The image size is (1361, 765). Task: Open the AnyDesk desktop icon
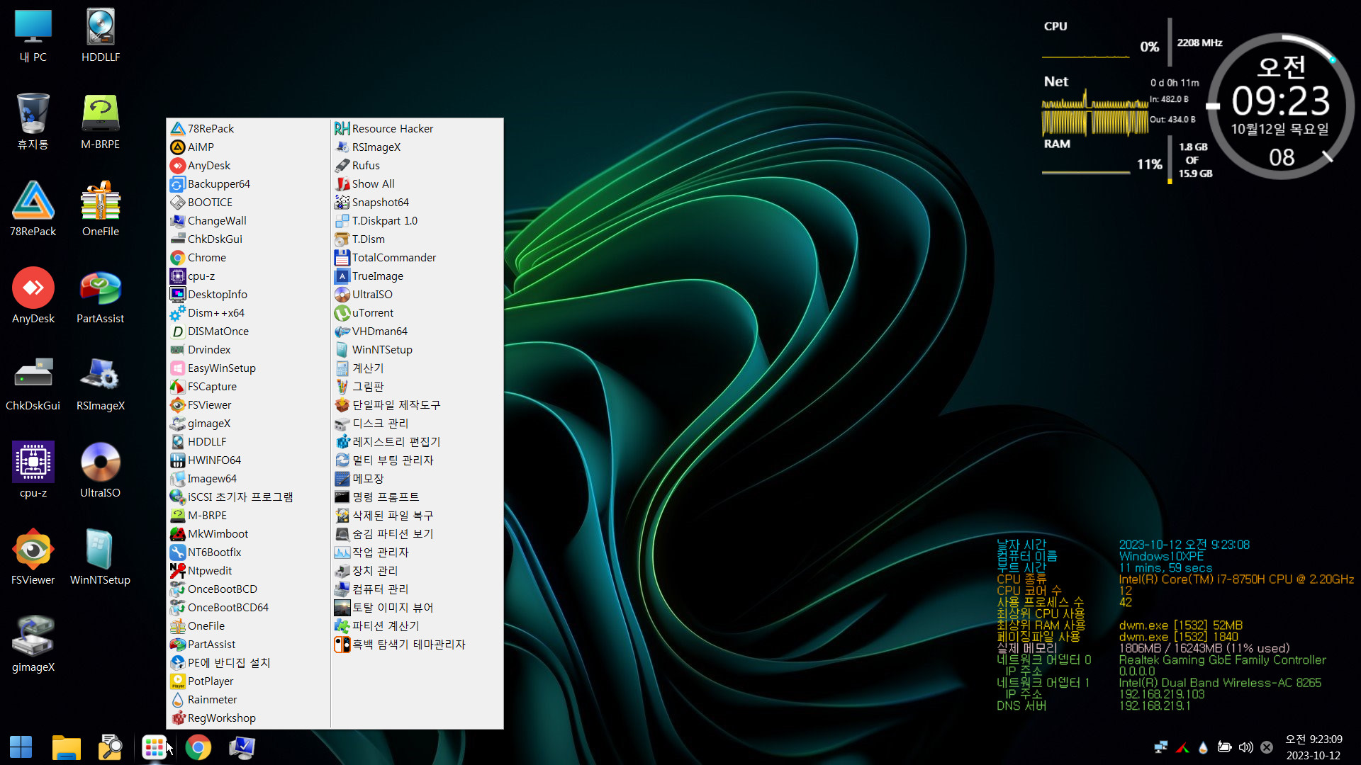coord(33,297)
